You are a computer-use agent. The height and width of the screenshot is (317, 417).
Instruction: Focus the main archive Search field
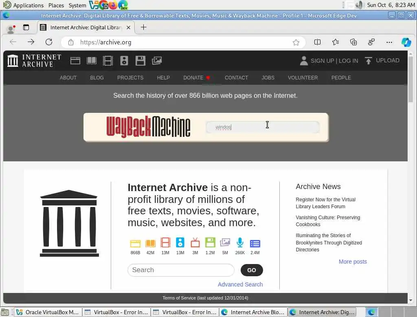[181, 270]
